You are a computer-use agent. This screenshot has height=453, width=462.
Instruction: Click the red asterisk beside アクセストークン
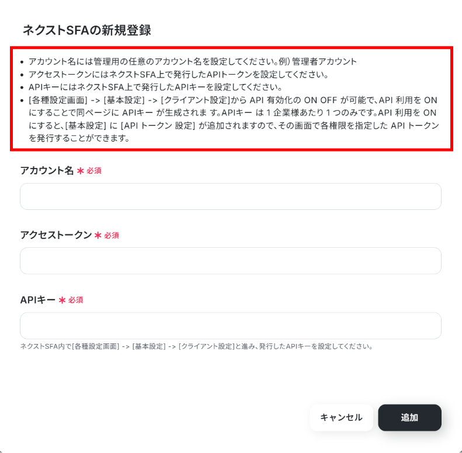point(98,236)
